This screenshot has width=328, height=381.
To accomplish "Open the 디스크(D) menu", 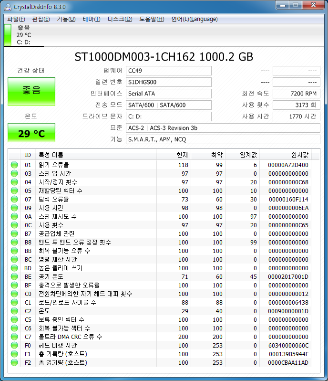I will [120, 19].
